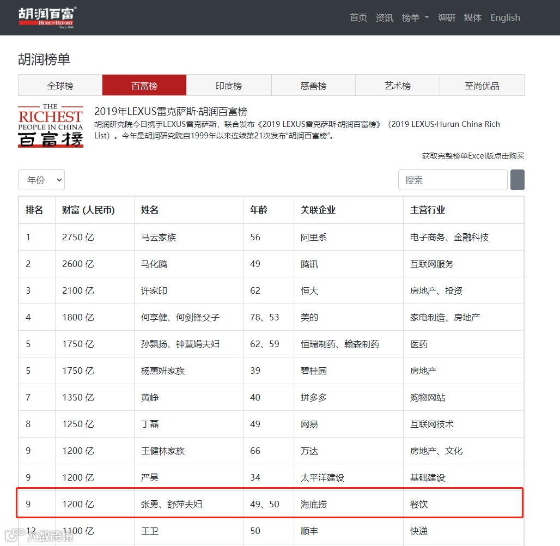Expand the 榜单 dropdown menu
The width and height of the screenshot is (560, 546).
415,17
